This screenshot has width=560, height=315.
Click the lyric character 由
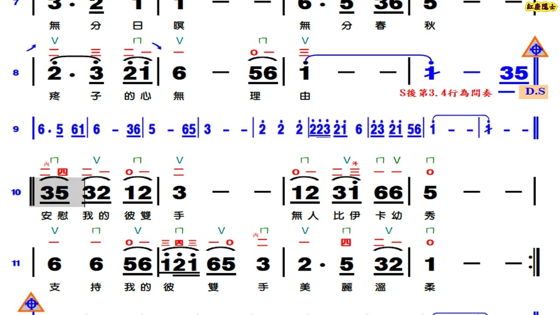click(305, 96)
